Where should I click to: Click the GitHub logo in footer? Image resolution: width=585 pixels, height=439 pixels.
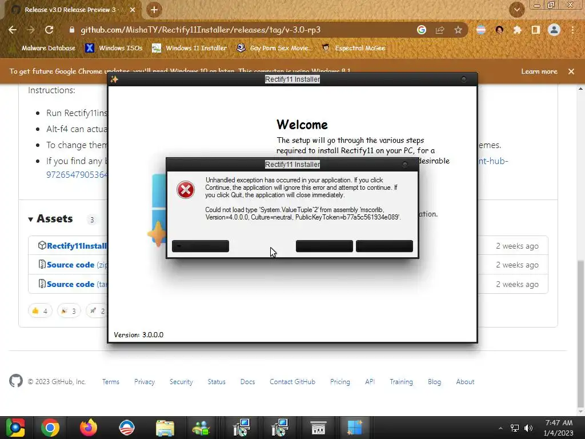tap(15, 381)
